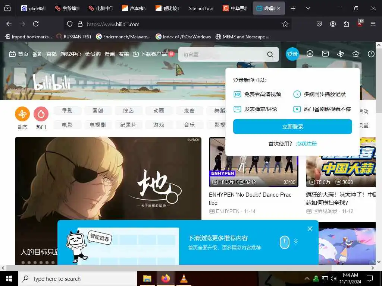Screen dimensions: 382x286
Task: Open the Firefox account icon
Action: [333, 24]
